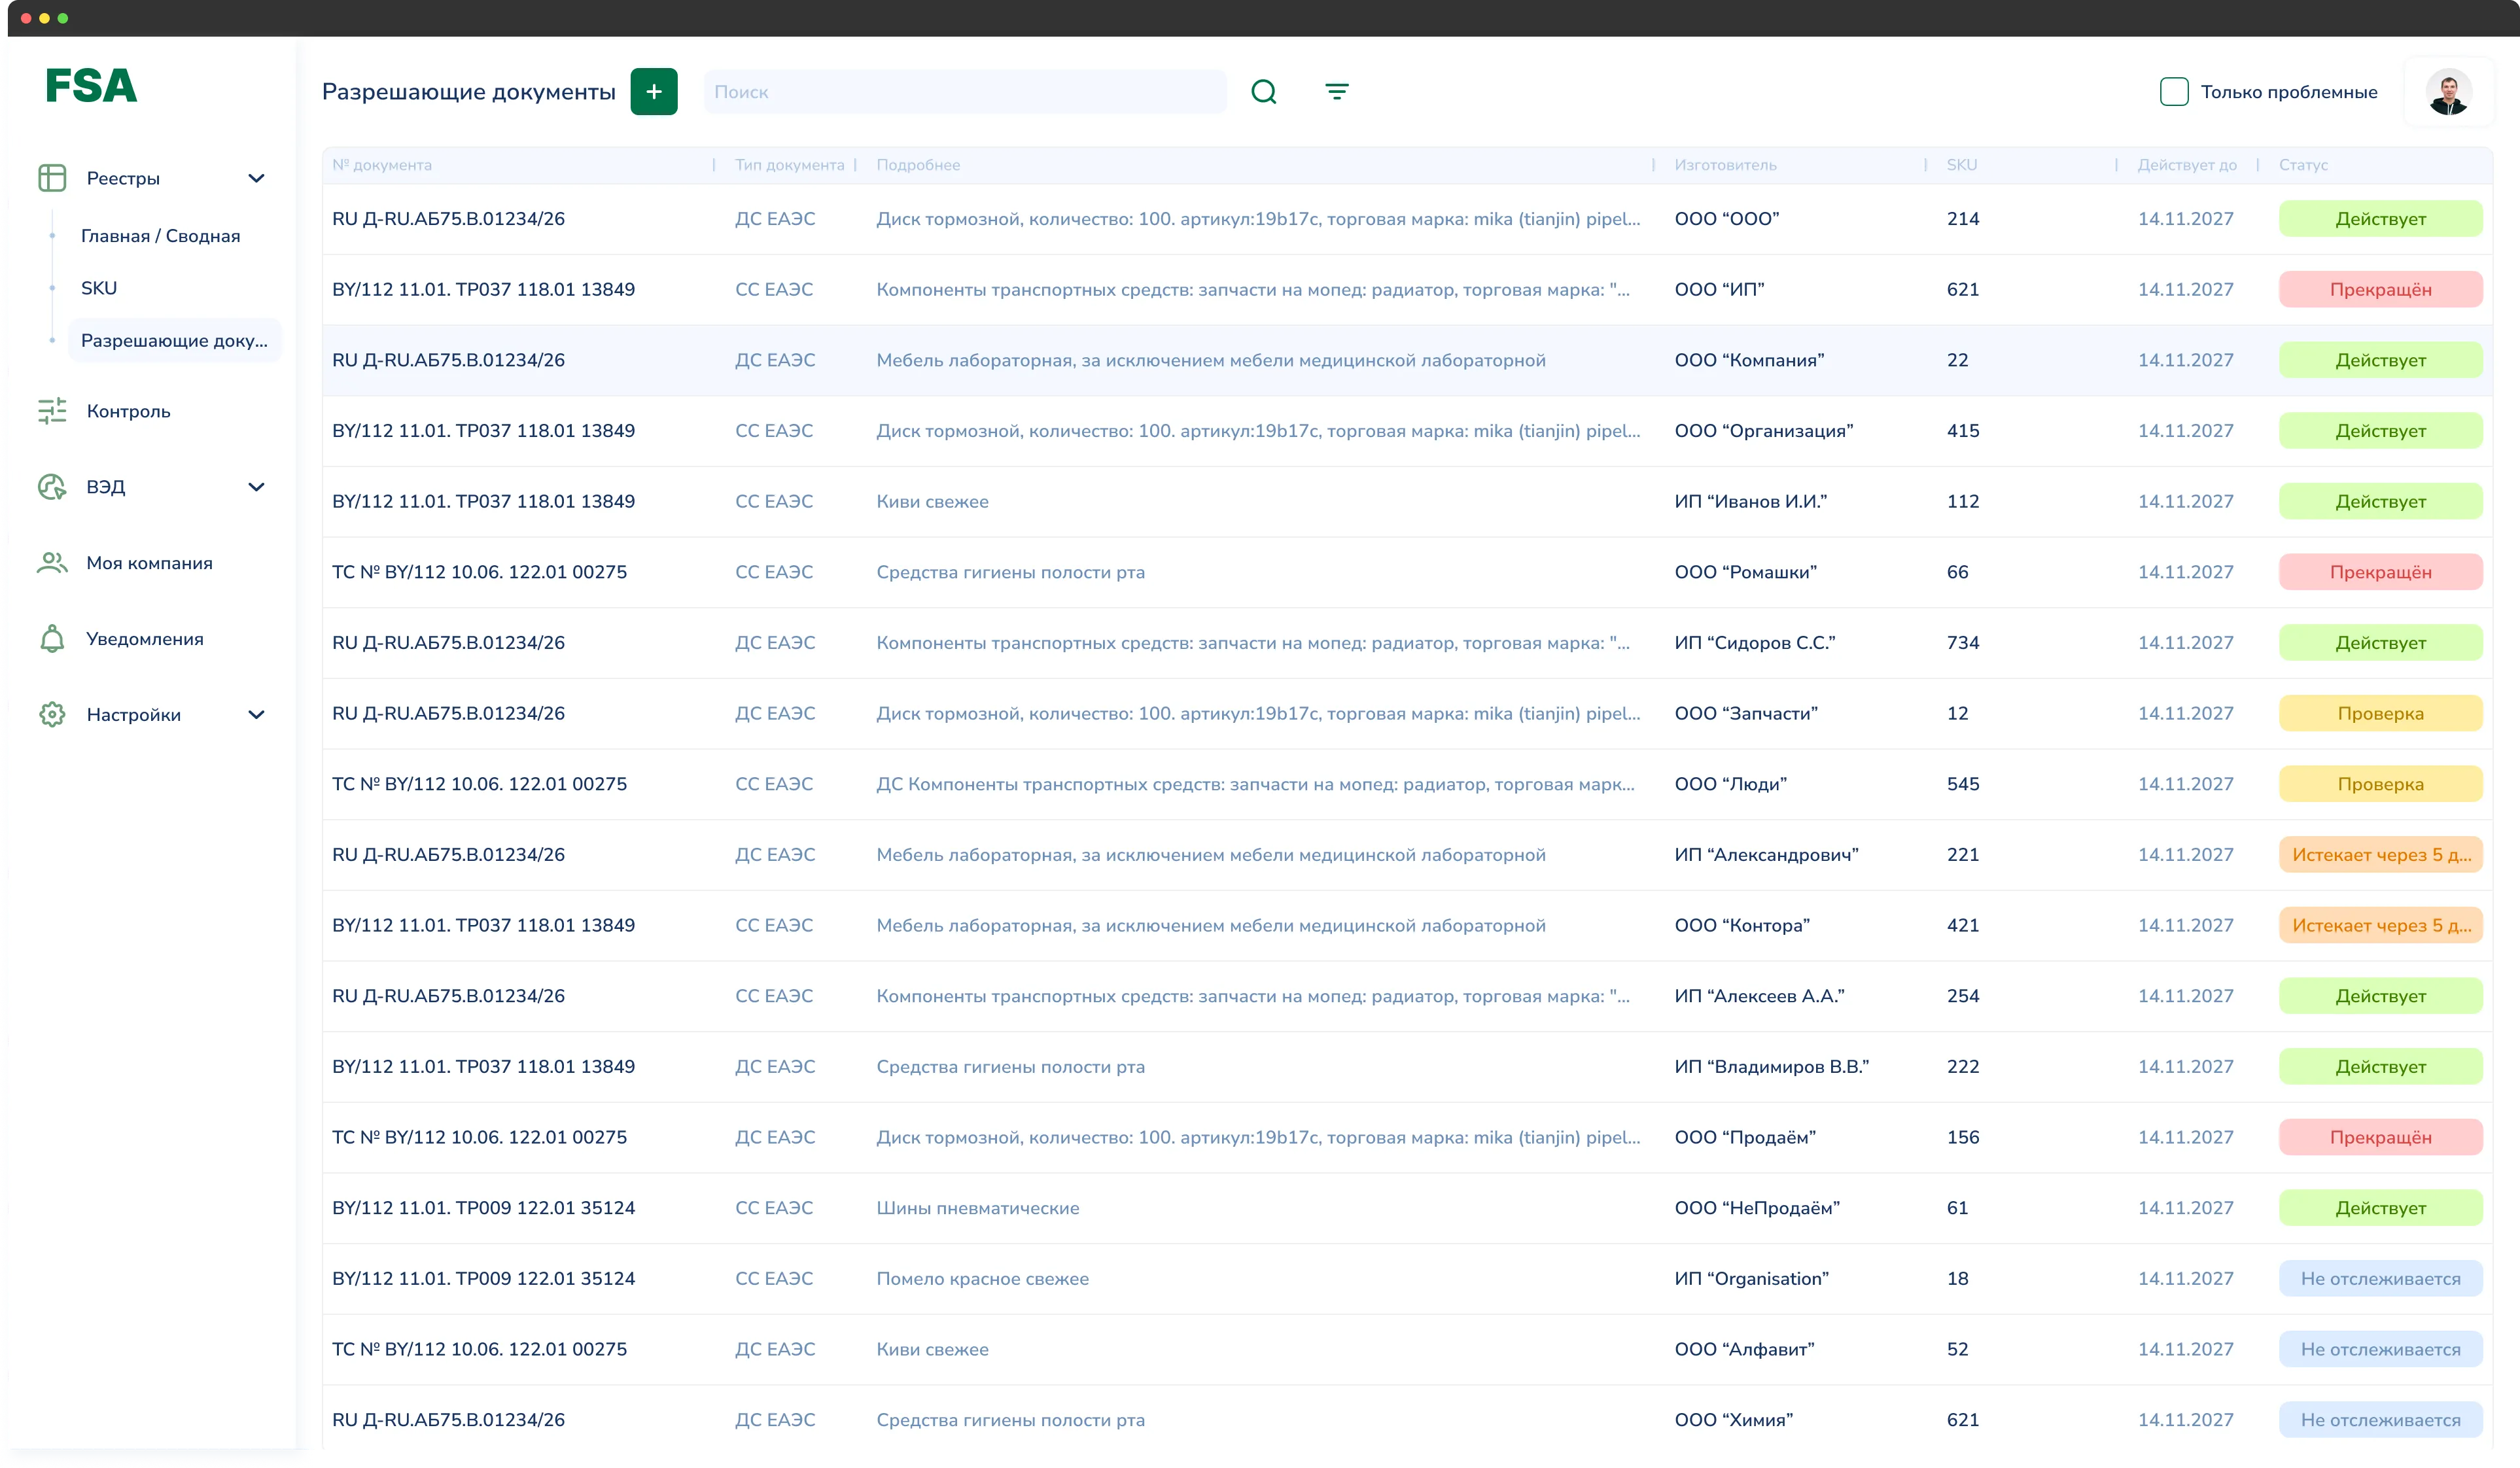This screenshot has width=2520, height=1468.
Task: Click Прекращён status for ООО “ИП”
Action: click(2380, 289)
